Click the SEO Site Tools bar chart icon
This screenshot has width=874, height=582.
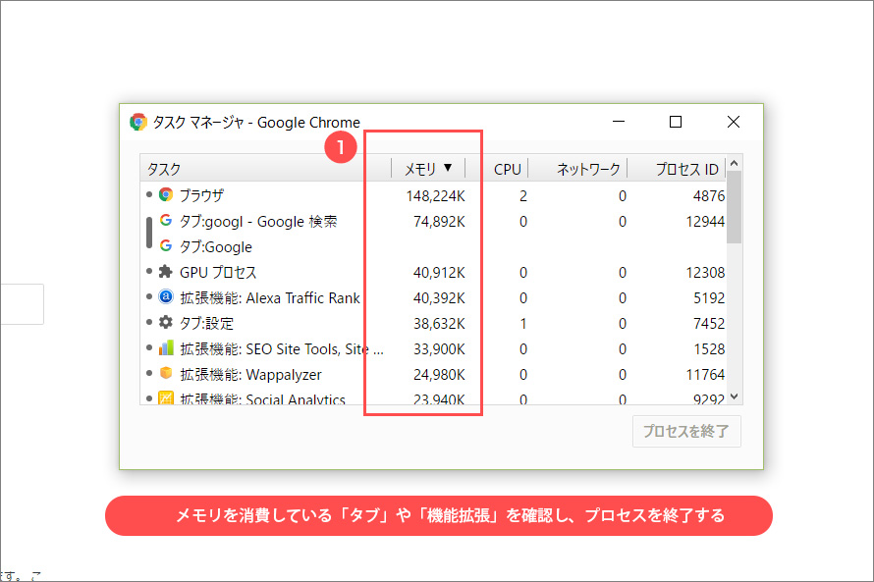coord(166,347)
